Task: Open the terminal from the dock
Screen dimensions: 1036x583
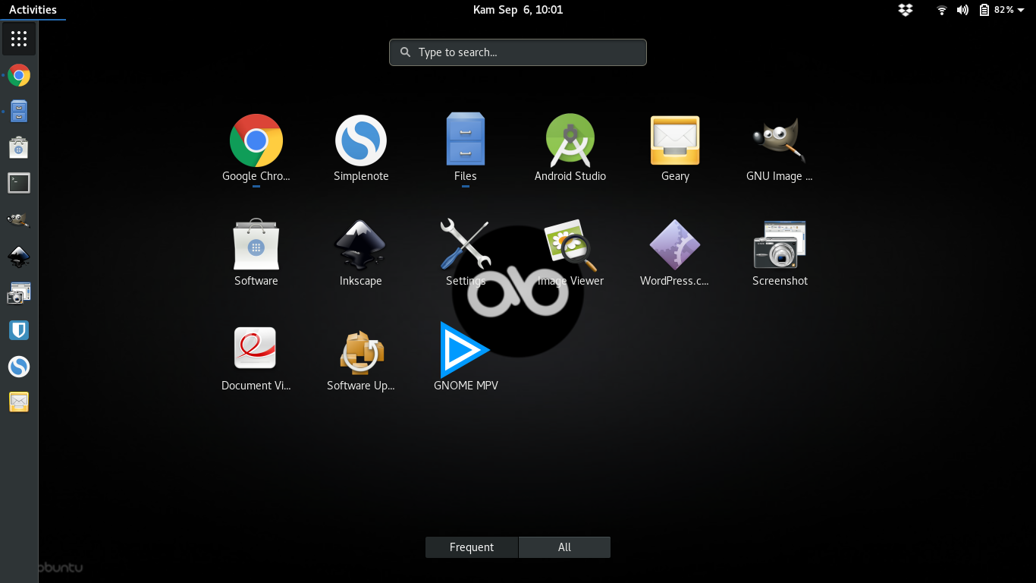Action: (18, 183)
